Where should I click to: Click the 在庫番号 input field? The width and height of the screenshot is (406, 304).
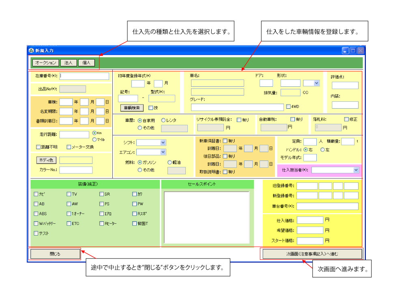85,76
